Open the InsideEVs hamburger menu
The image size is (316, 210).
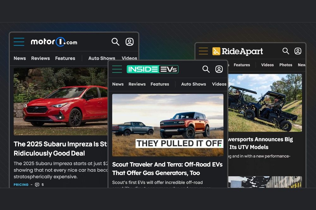pyautogui.click(x=117, y=69)
